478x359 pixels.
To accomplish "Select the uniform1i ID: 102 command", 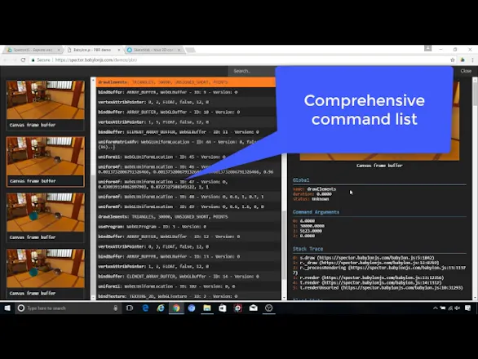I will coord(188,286).
